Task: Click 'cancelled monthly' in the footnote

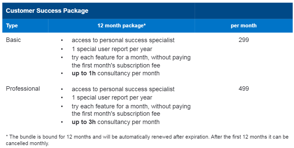Action: tap(27, 144)
